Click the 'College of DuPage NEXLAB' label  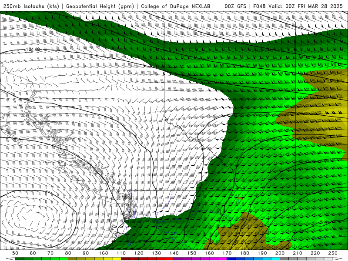(x=175, y=7)
